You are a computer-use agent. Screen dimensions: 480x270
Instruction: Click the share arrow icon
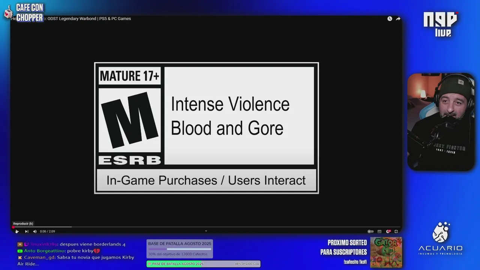[398, 19]
